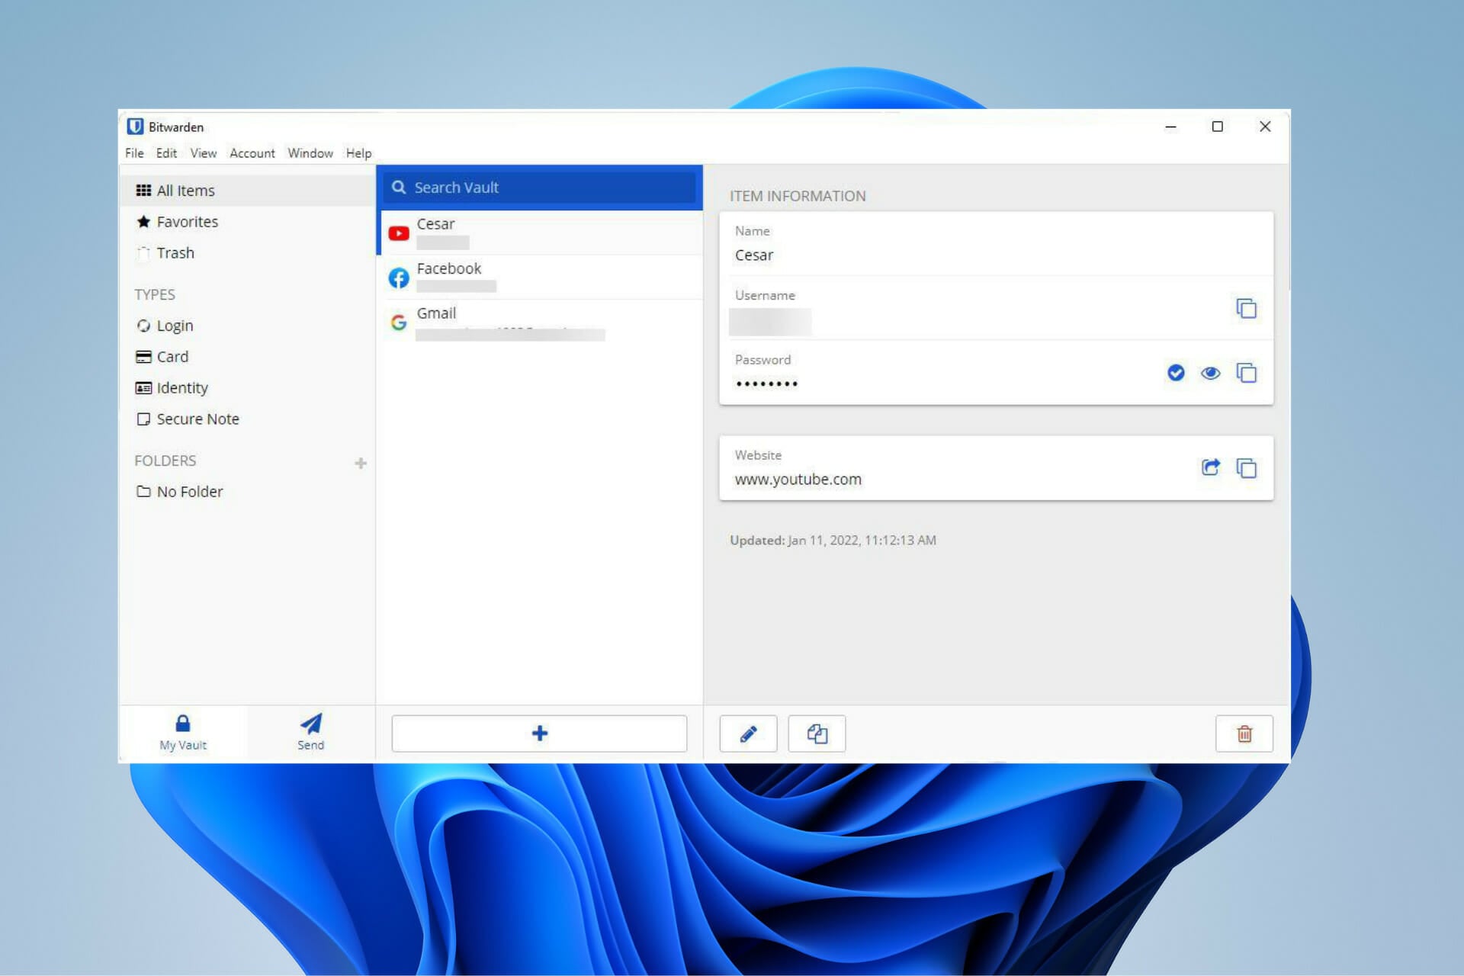1464x976 pixels.
Task: Switch to the Send tab
Action: point(310,732)
